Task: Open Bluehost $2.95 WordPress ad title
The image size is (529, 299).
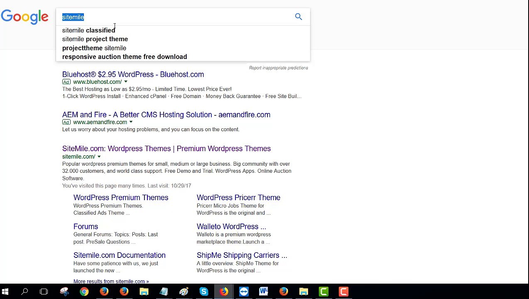Action: 133,74
